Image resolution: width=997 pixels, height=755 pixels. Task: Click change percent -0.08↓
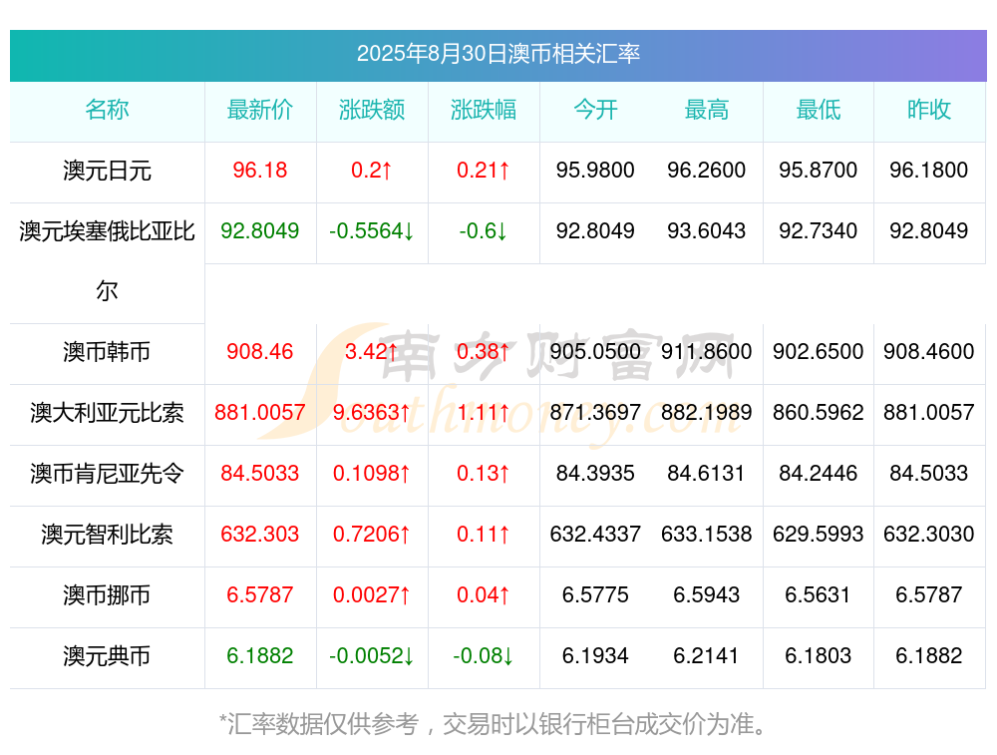coord(484,656)
